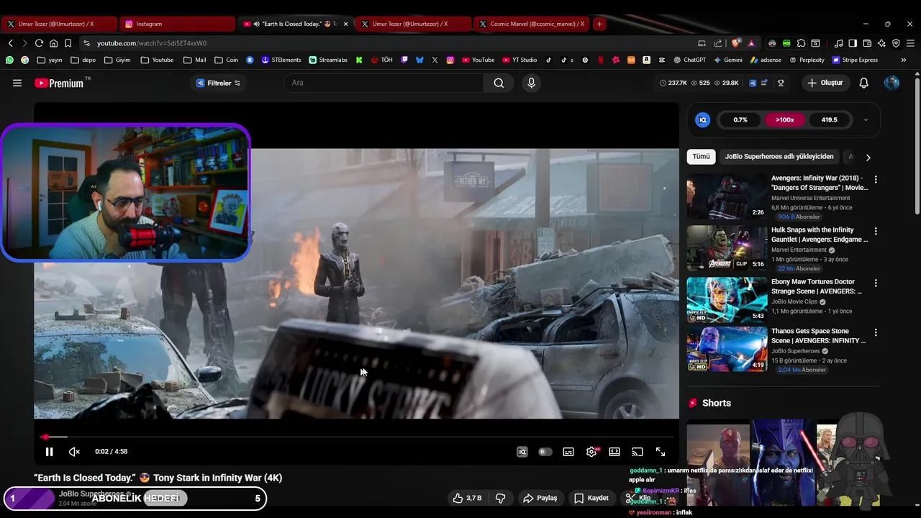Open the Brave wallet icon
This screenshot has width=921, height=518.
pyautogui.click(x=867, y=43)
